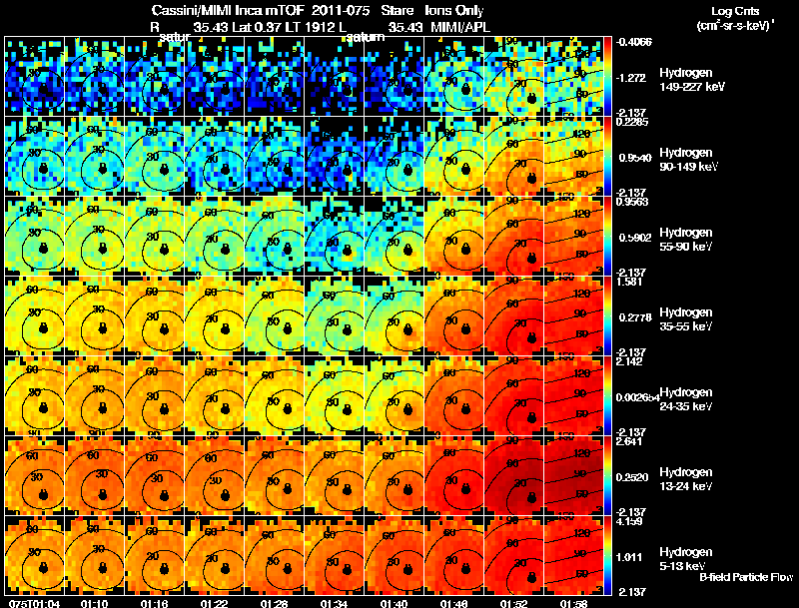Click the 0.2285 colorbar value
The width and height of the screenshot is (799, 608).
point(632,122)
